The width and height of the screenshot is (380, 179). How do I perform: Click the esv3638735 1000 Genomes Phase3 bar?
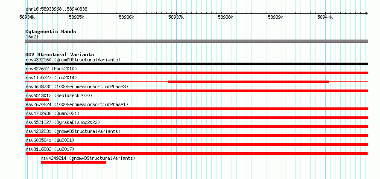(x=196, y=91)
